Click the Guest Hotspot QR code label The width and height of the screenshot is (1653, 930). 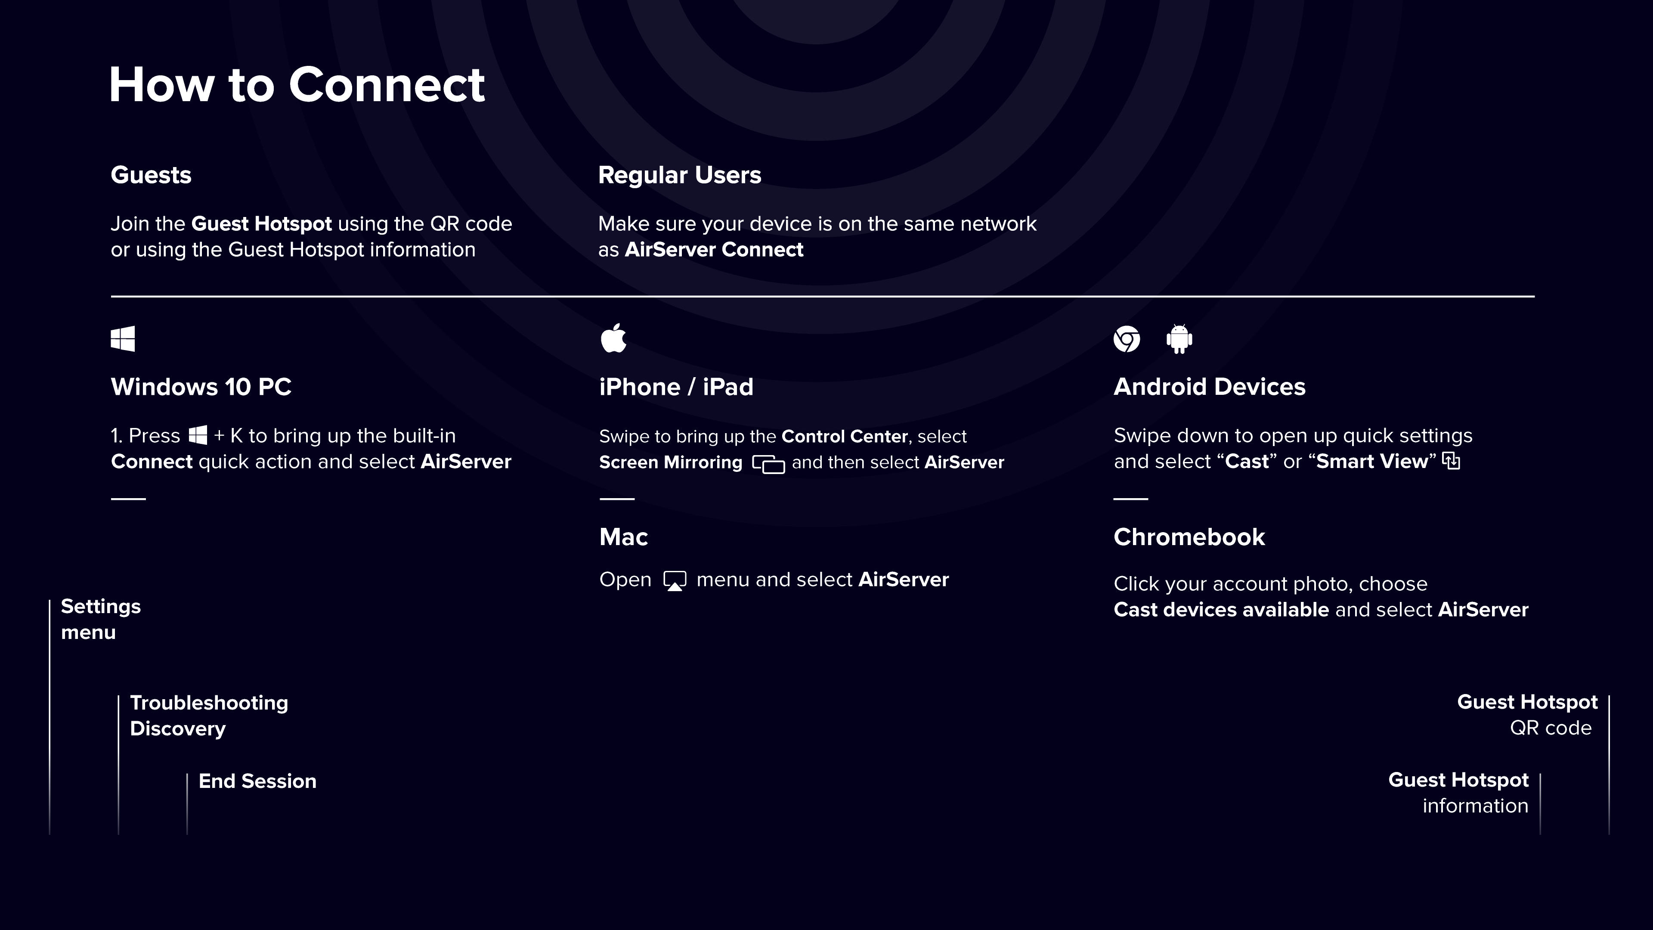[1527, 714]
